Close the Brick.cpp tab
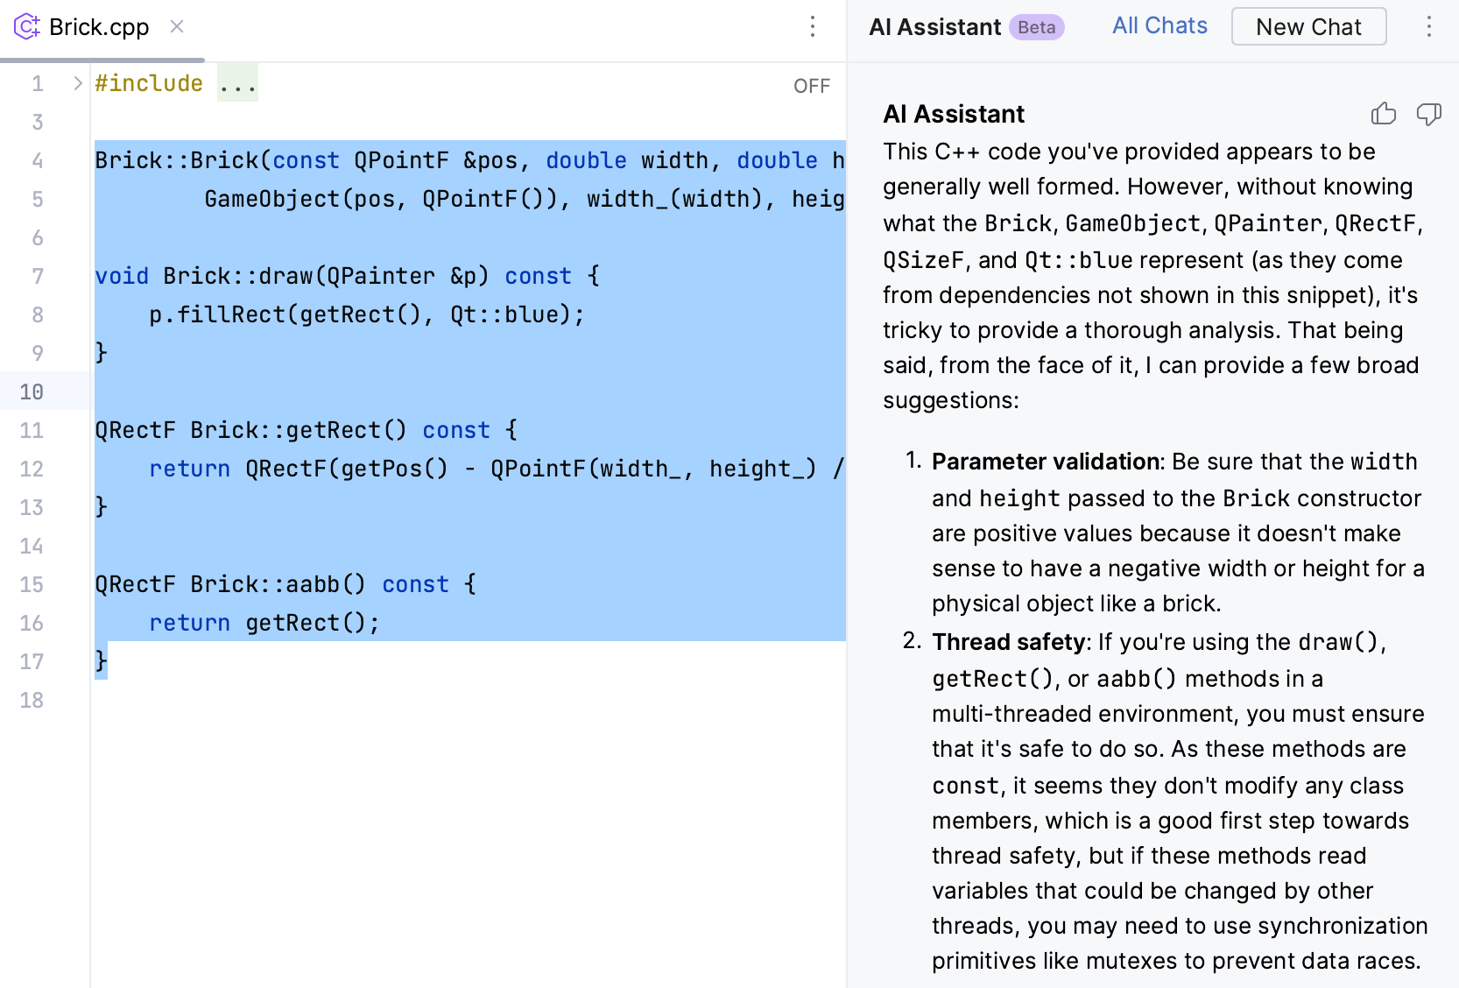 pos(177,27)
